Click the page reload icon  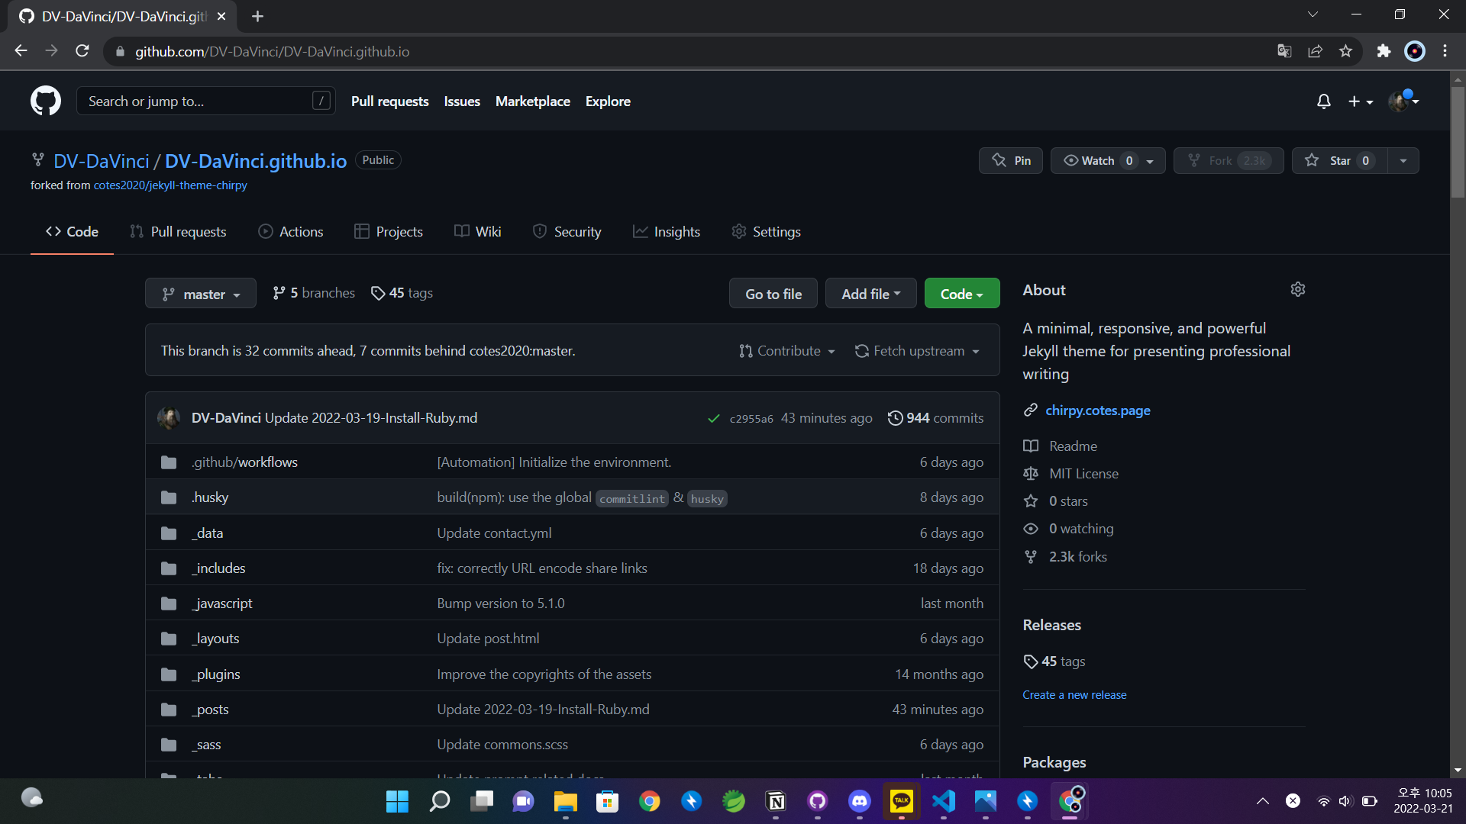coord(82,51)
